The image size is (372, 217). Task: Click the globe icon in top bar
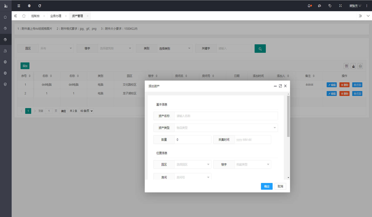click(x=29, y=6)
